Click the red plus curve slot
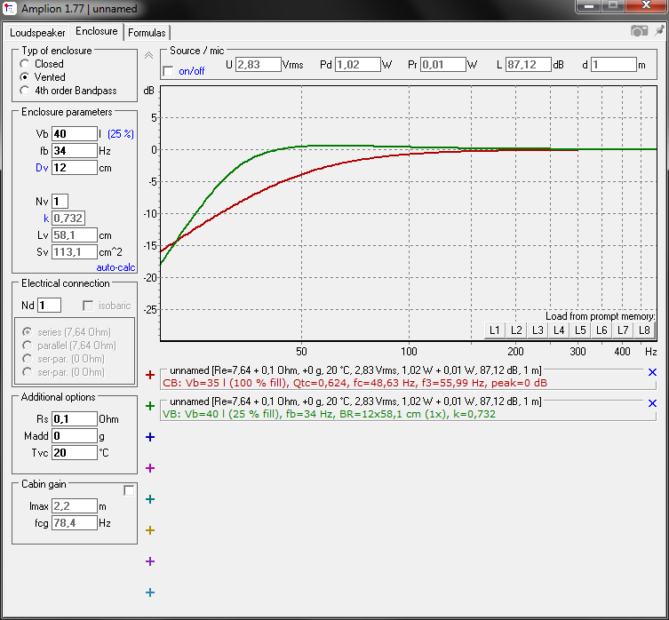 pyautogui.click(x=150, y=375)
